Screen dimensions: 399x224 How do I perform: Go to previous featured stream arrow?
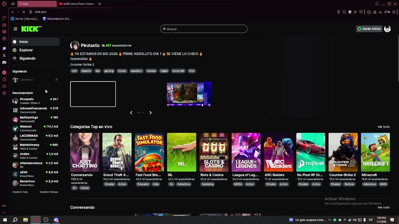(131, 113)
